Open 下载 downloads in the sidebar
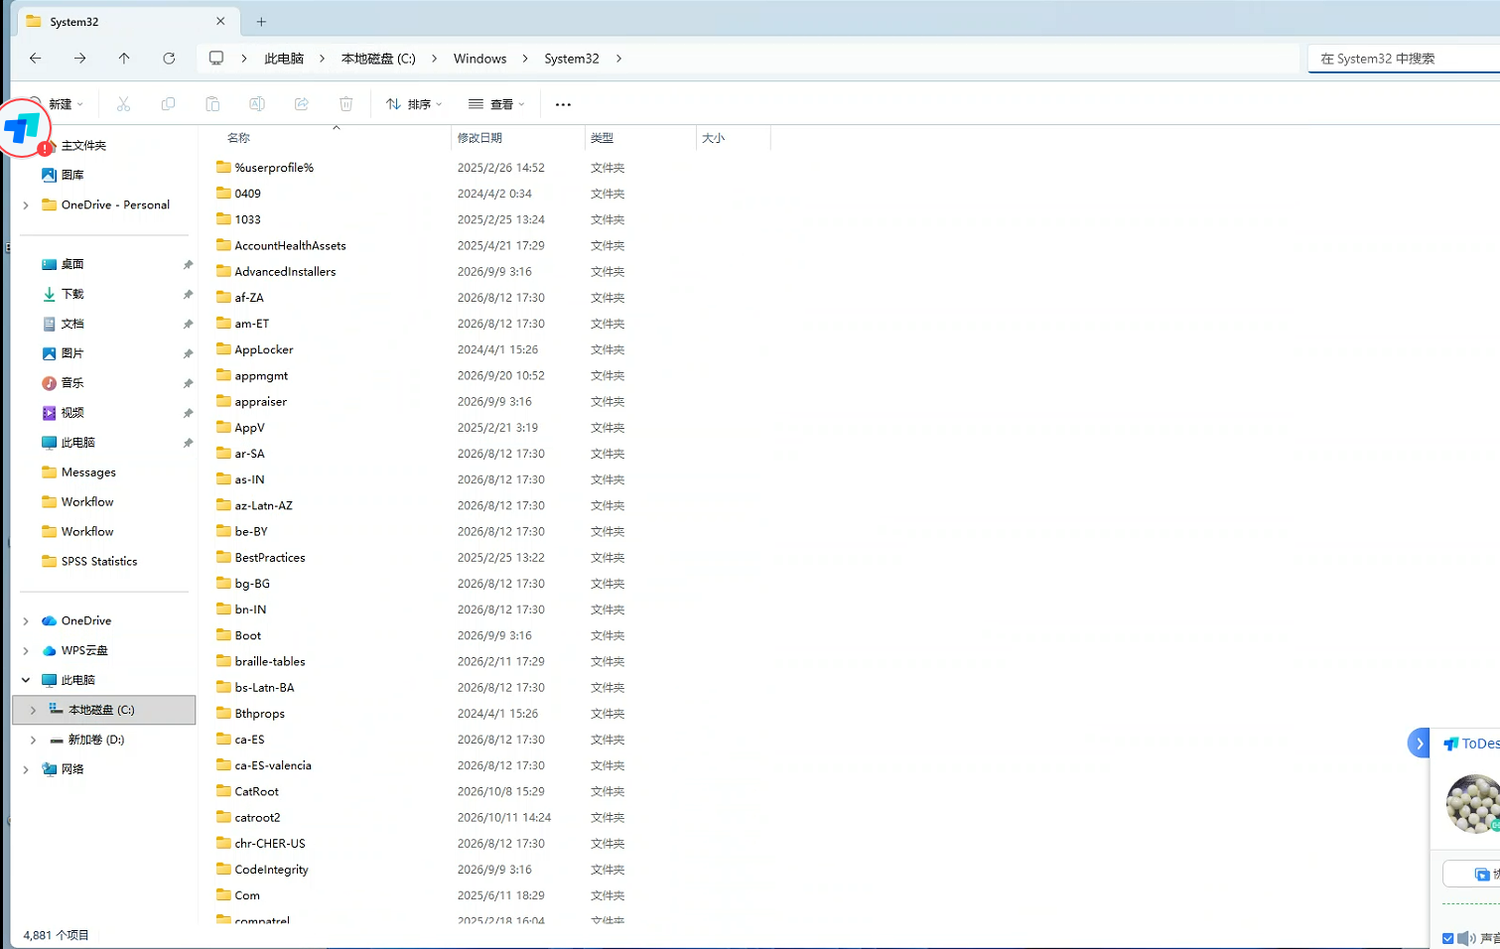 click(x=71, y=294)
